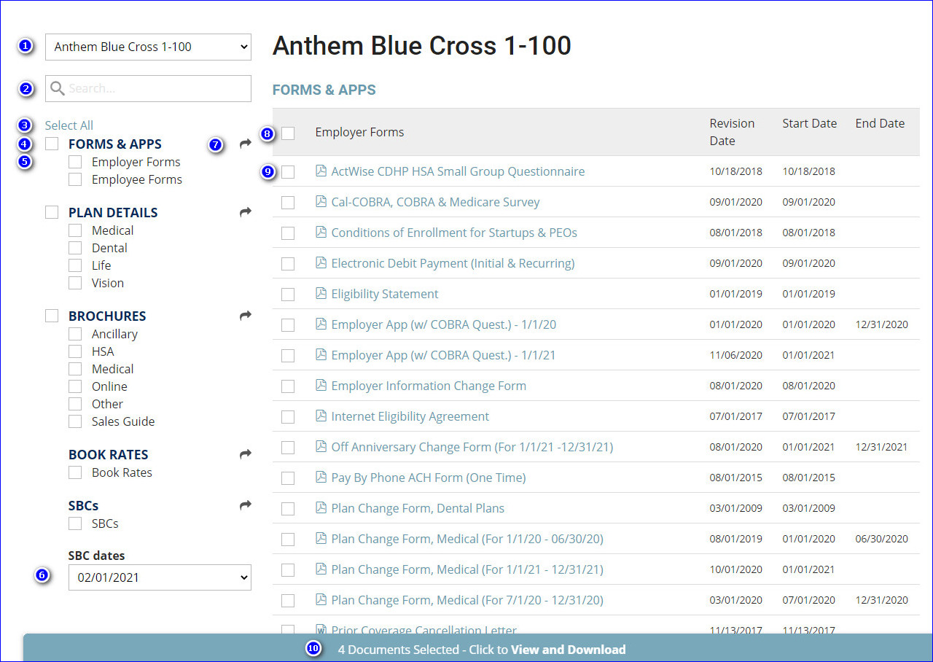Click the FORMS & APPS section heading in main panel
Screen dimensions: 933x662
pyautogui.click(x=324, y=90)
